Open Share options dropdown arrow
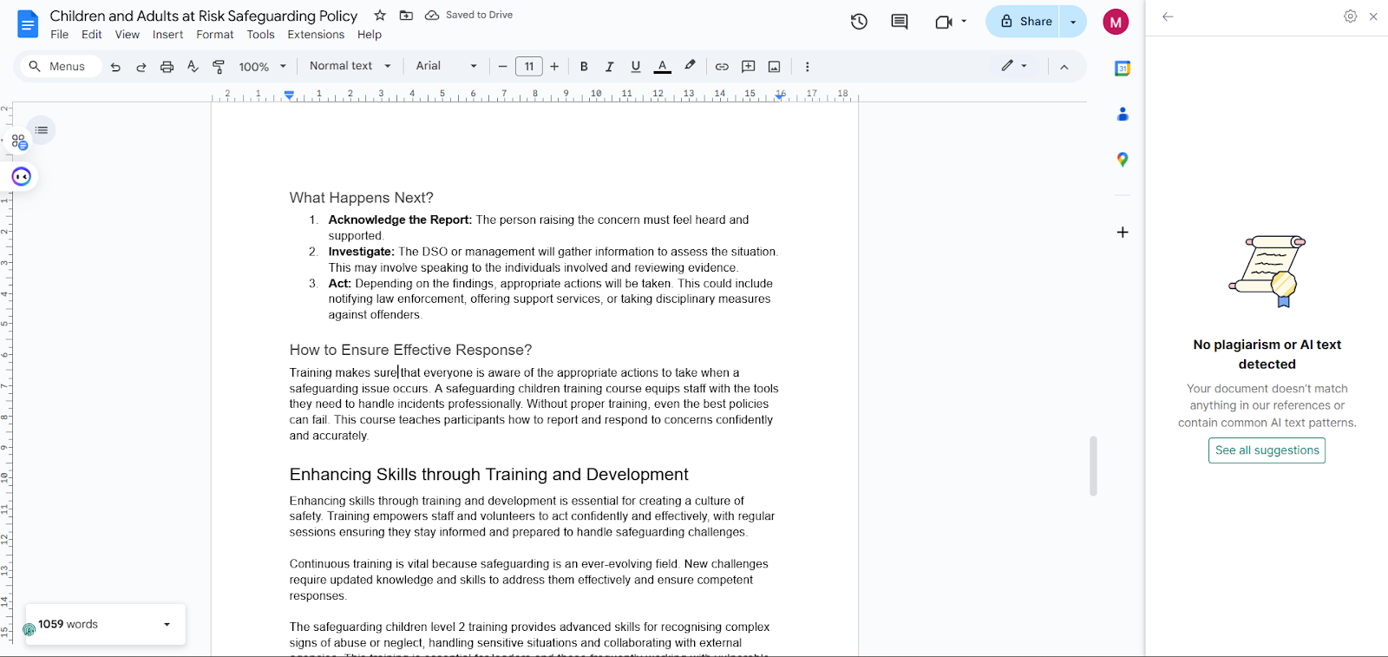Screen dimensions: 1388x657 (1074, 22)
